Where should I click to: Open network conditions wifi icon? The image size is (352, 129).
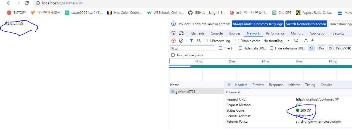[x=296, y=41]
